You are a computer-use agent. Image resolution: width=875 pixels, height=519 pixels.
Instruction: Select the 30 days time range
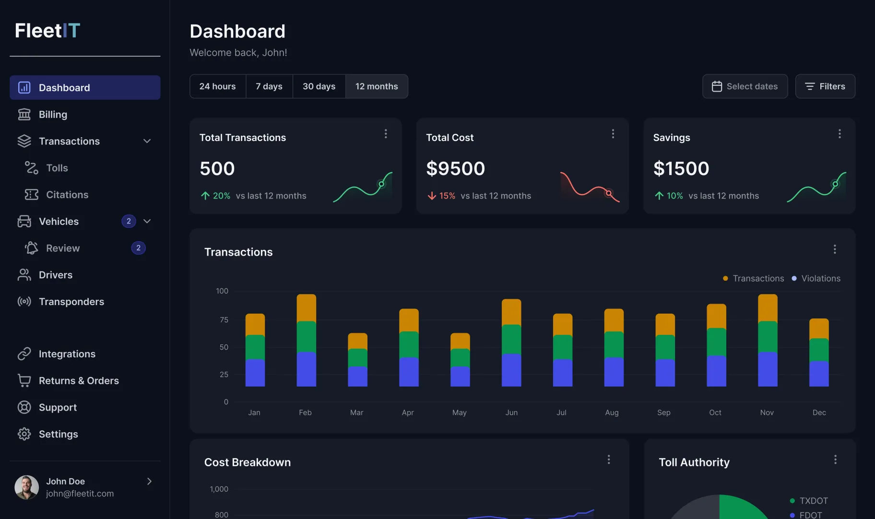click(x=319, y=86)
